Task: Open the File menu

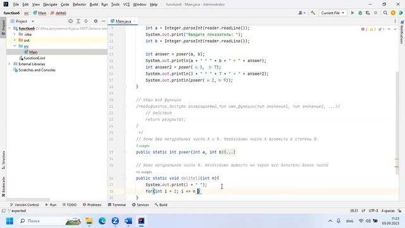Action: click(16, 4)
